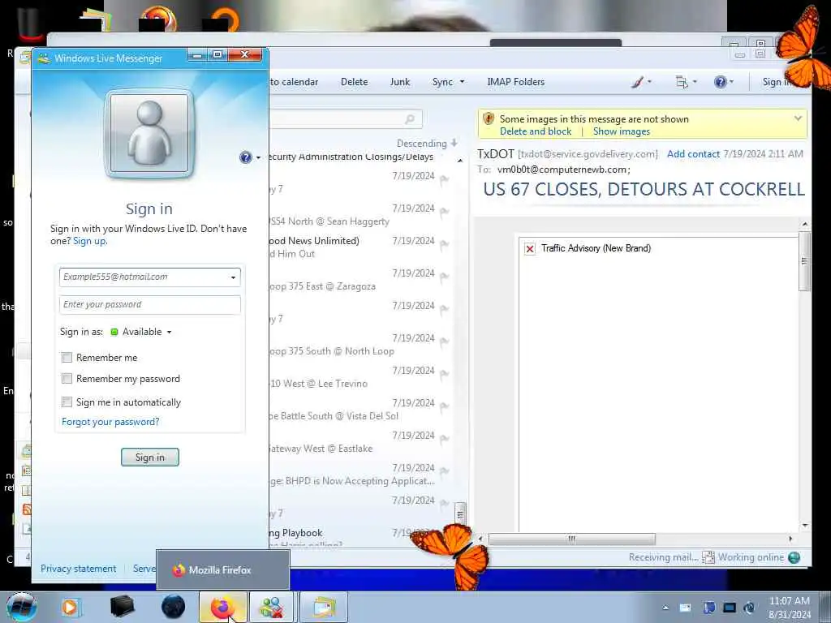Image resolution: width=831 pixels, height=623 pixels.
Task: Flag the Loop 375 South @ North Loop message
Action: click(444, 342)
